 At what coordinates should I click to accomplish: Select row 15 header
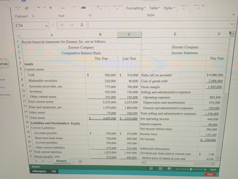26,117
